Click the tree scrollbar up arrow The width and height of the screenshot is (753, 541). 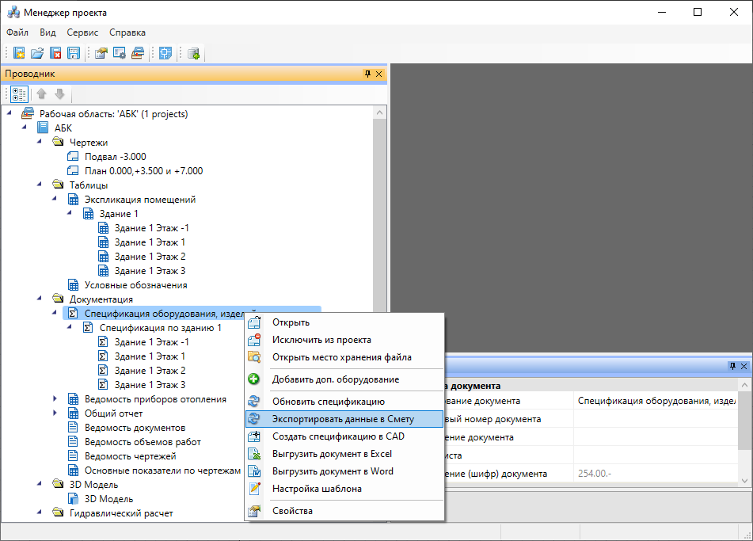[379, 112]
